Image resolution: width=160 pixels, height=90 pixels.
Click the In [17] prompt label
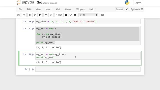(28, 28)
